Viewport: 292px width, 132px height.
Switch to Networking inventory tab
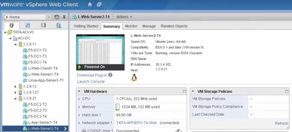(x=59, y=25)
